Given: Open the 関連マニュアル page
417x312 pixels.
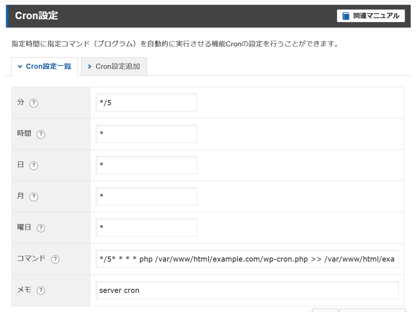Looking at the screenshot, I should [371, 15].
